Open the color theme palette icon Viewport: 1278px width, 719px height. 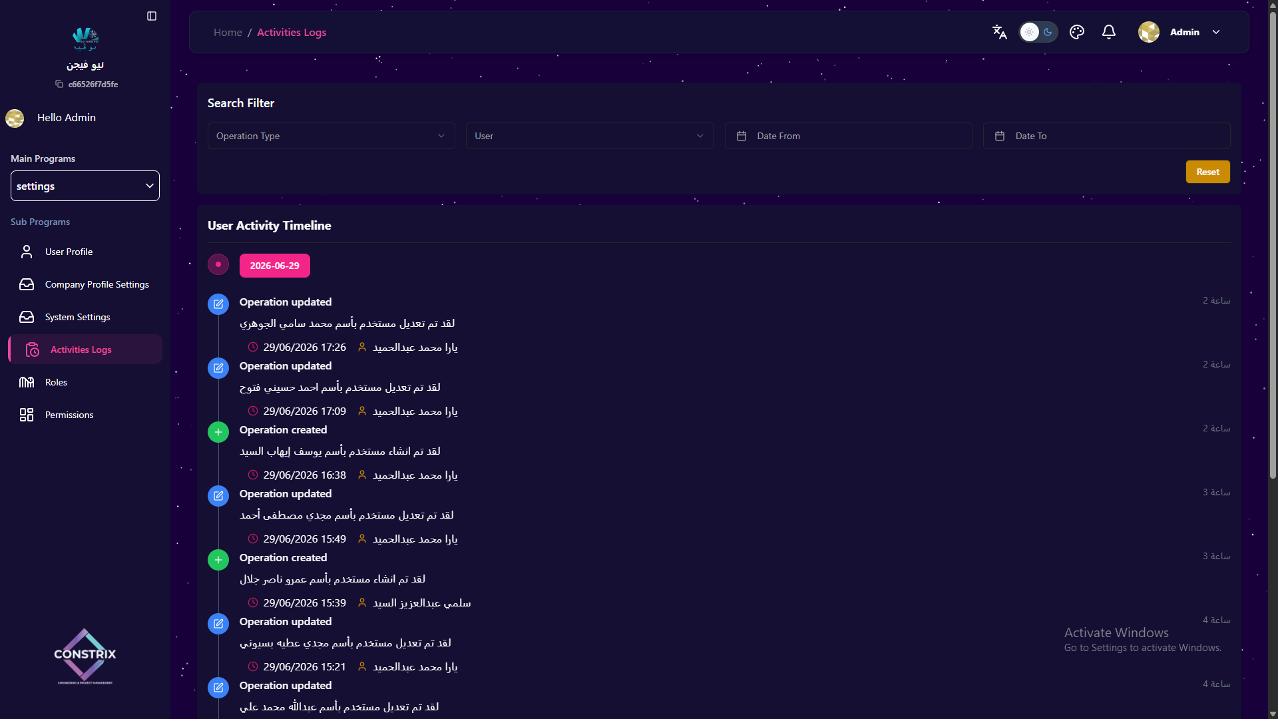1077,32
